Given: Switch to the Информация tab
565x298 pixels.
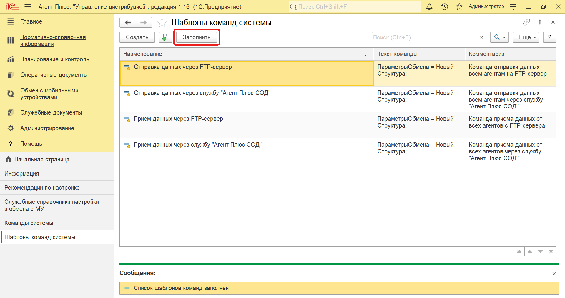Looking at the screenshot, I should point(57,173).
